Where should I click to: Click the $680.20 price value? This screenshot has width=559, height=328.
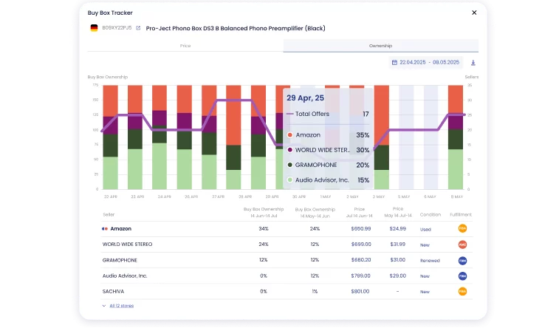(x=361, y=260)
